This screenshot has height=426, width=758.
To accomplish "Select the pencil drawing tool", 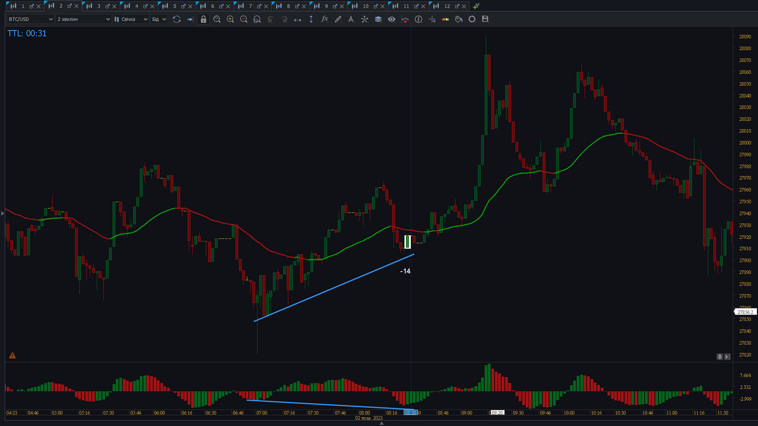I will tap(338, 19).
